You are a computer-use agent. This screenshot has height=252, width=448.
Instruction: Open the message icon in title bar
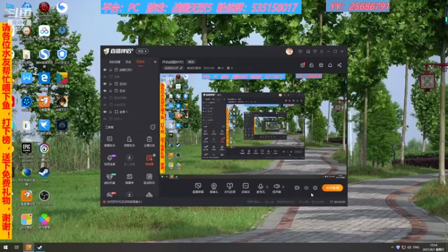[x=300, y=52]
